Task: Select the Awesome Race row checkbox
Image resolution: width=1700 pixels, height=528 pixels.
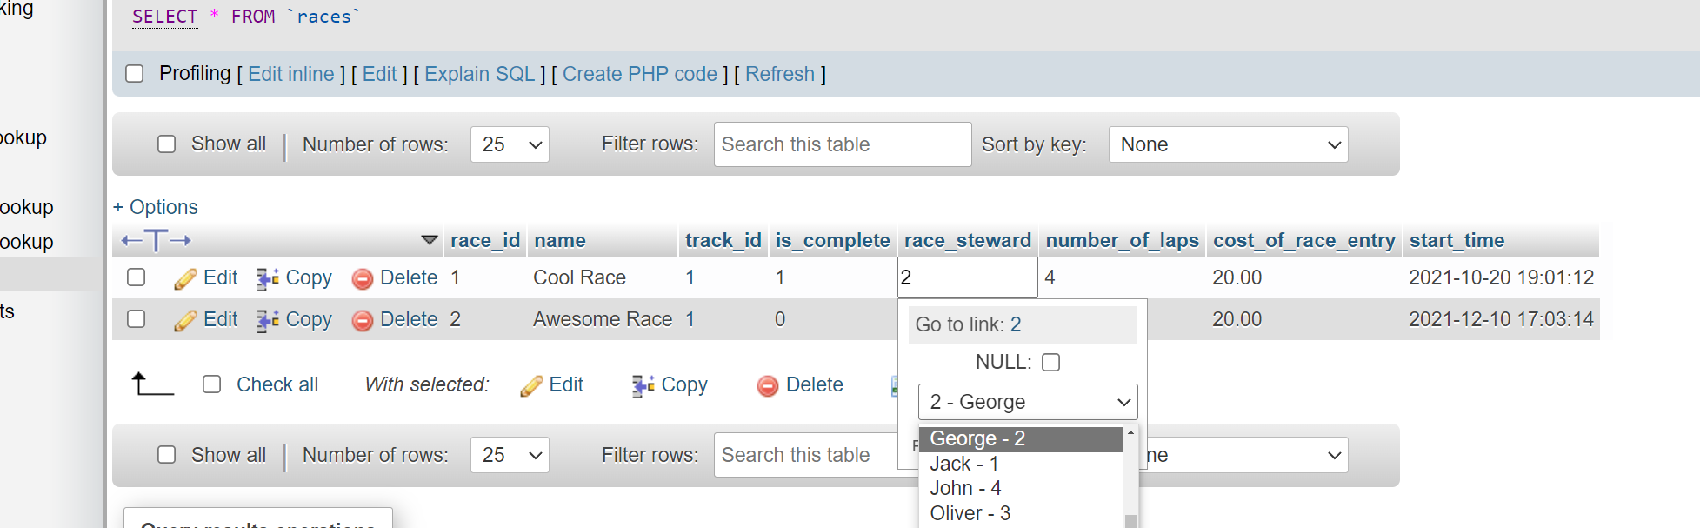Action: (x=136, y=318)
